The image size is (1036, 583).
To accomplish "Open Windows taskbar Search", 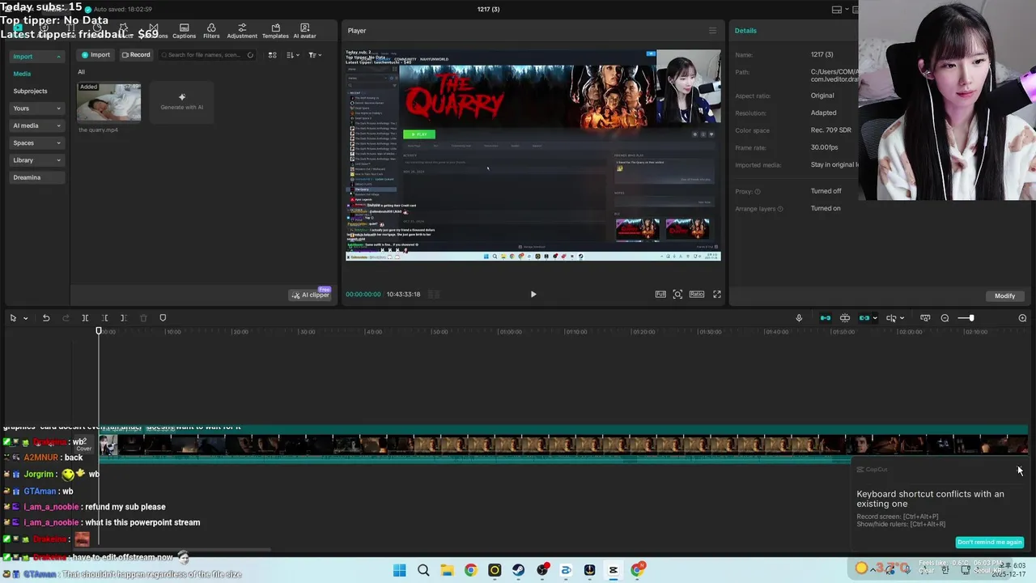I will [423, 570].
